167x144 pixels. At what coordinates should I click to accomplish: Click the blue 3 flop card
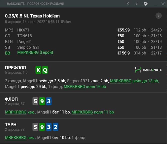[49, 101]
